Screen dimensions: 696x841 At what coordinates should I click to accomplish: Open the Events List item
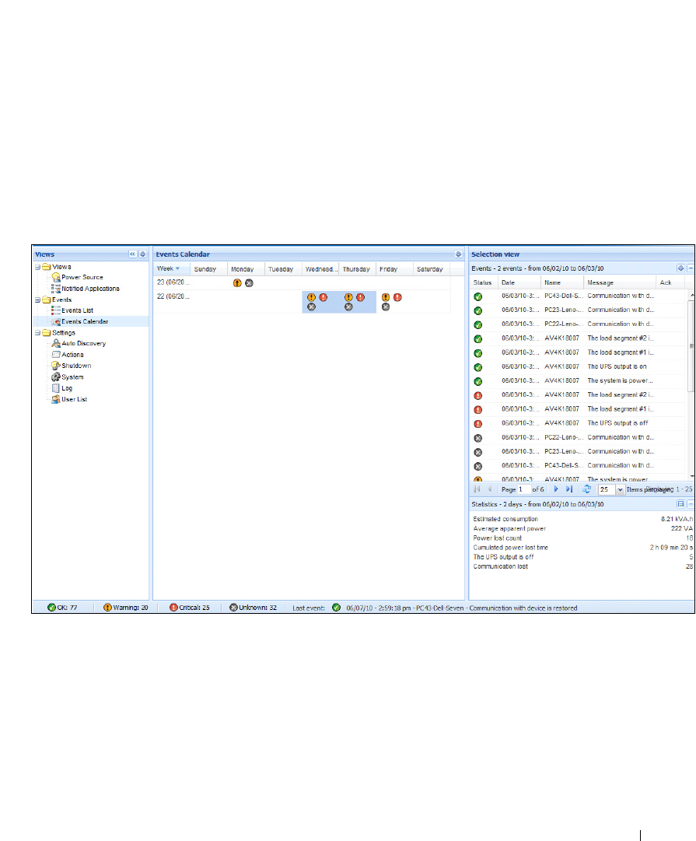pos(77,310)
